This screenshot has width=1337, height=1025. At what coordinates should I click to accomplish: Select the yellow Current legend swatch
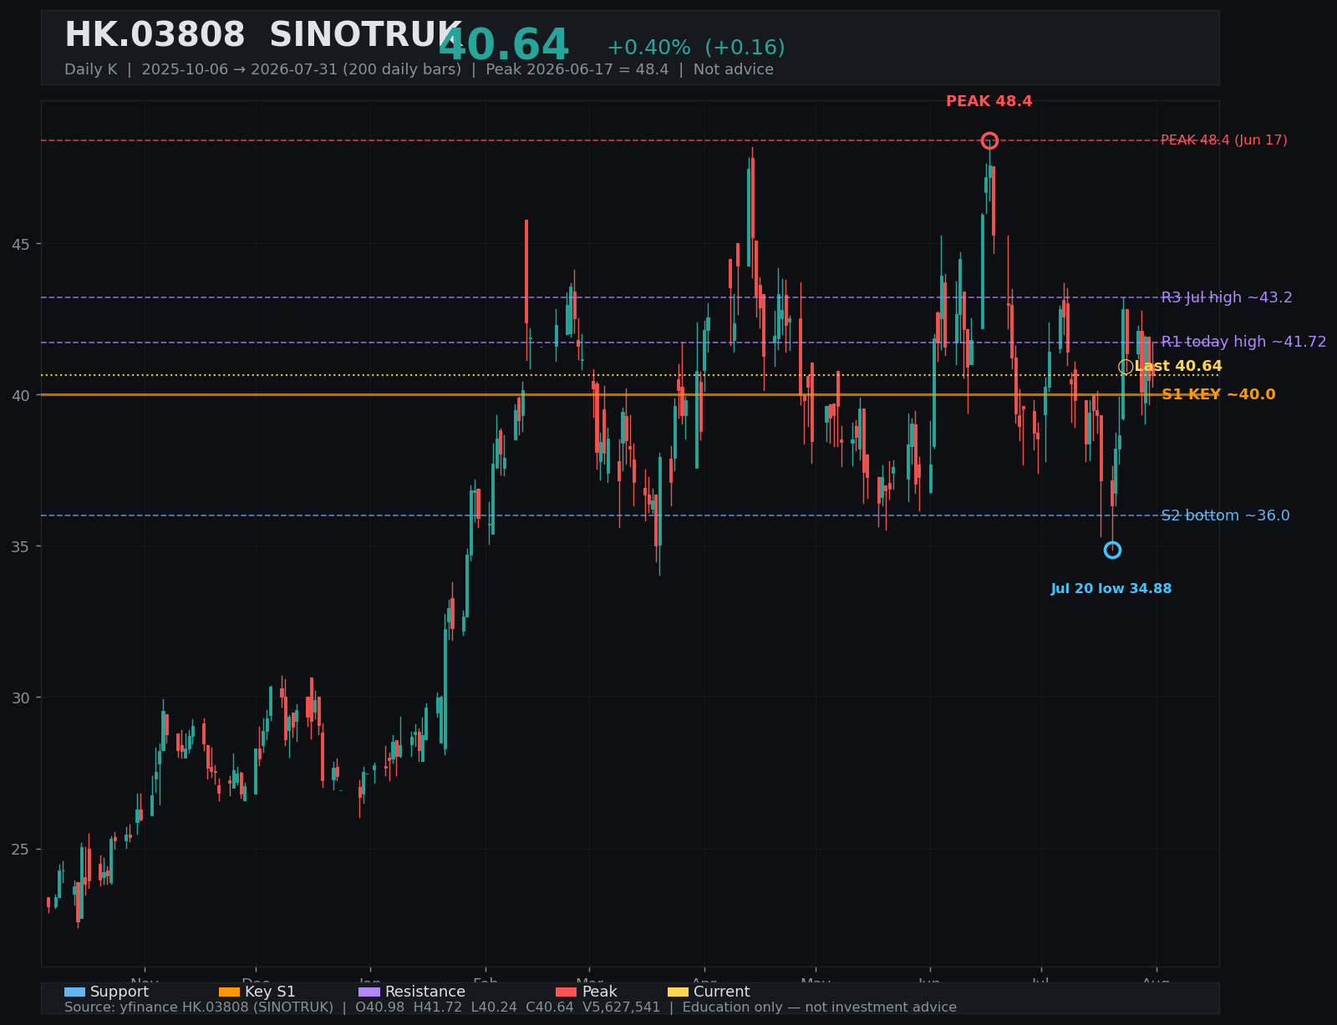pos(679,992)
